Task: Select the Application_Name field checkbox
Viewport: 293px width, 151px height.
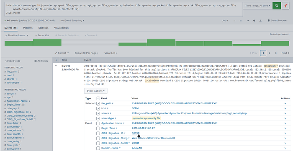Action: (x=98, y=123)
